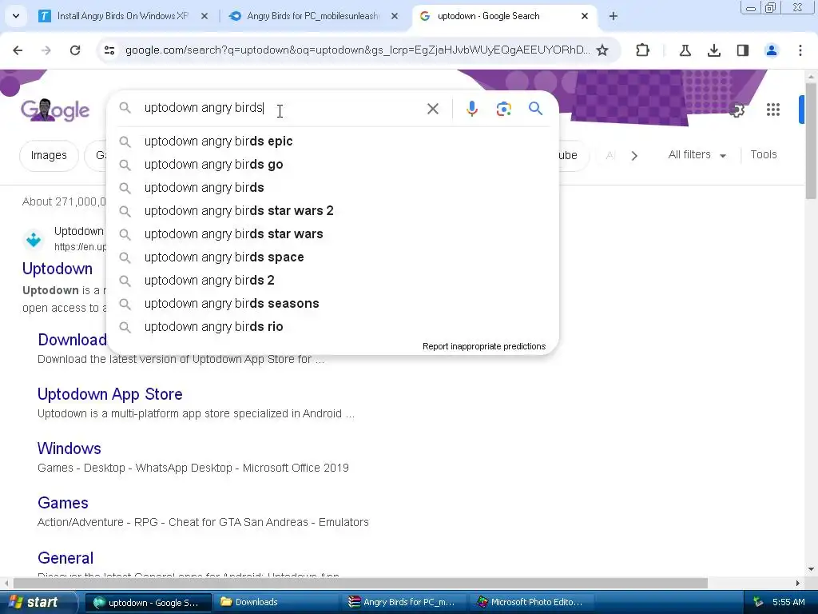Click the Google doodle logo

pos(55,110)
